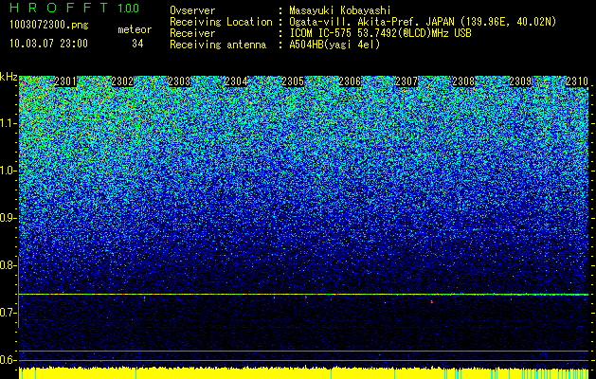Click the 1.0 kHz axis label

click(9, 171)
